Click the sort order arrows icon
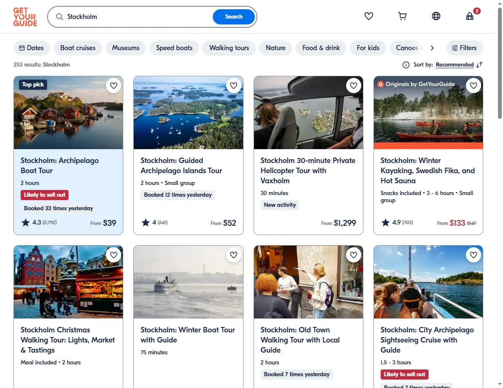The image size is (503, 388). (x=479, y=65)
